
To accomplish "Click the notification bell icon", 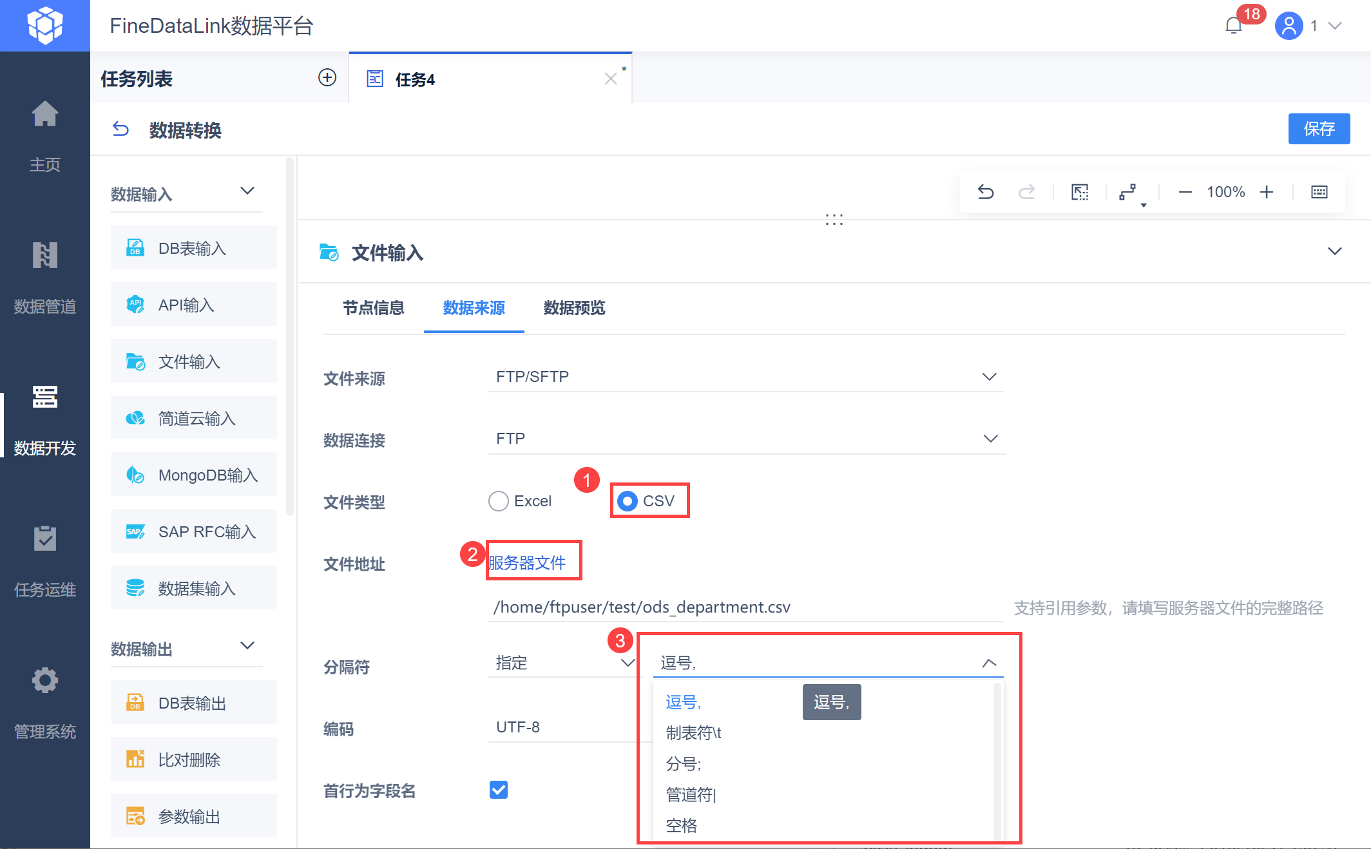I will (x=1233, y=26).
